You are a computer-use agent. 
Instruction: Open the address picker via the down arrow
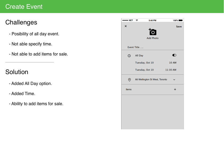click(x=174, y=79)
